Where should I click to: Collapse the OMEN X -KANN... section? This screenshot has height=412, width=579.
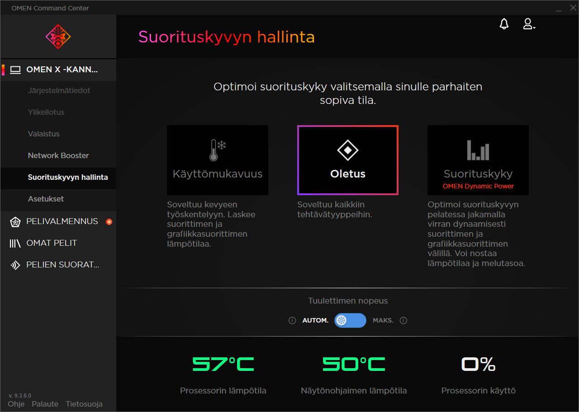[58, 70]
